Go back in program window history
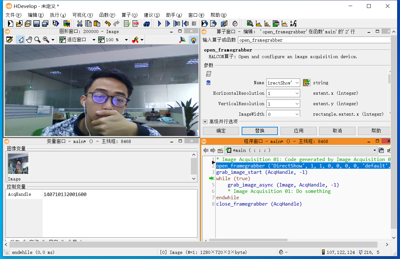 click(206, 150)
